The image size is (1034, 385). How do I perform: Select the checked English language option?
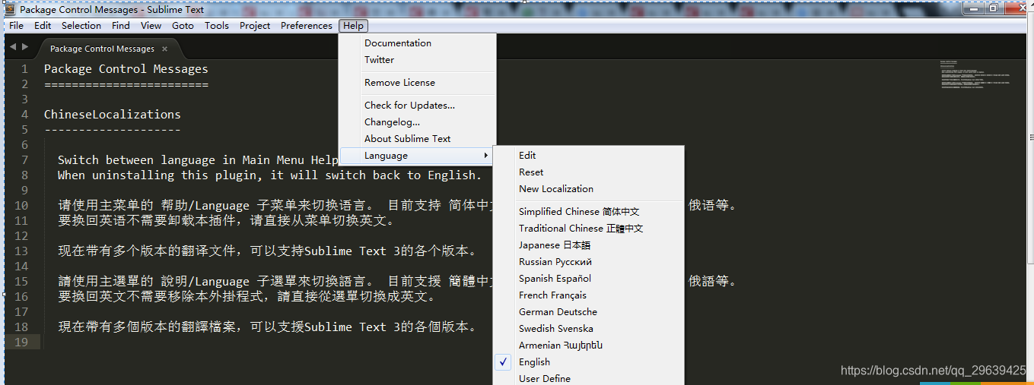[x=589, y=362]
